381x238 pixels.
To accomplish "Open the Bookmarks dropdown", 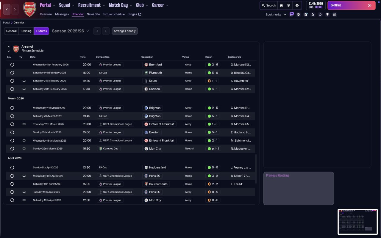I will coord(276,15).
